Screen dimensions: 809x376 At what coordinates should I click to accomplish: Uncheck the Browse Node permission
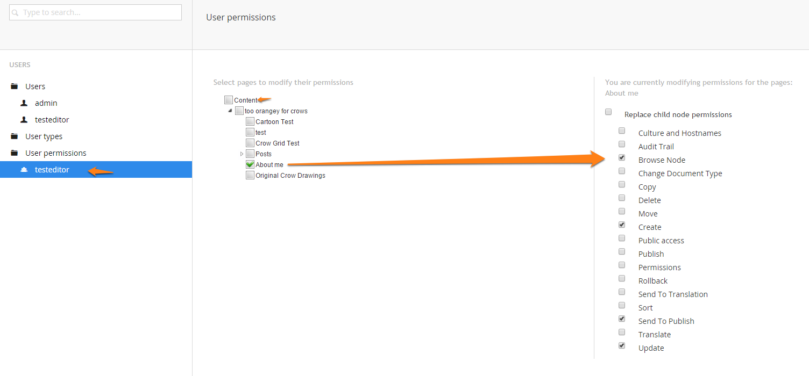pyautogui.click(x=622, y=157)
